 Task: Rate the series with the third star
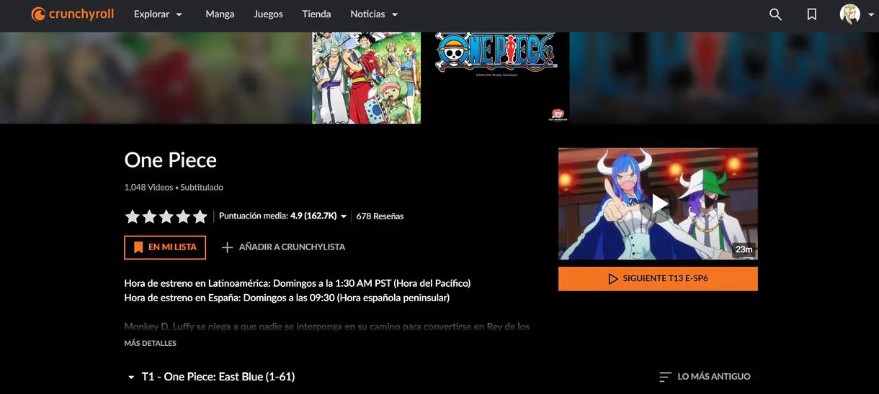click(x=166, y=216)
